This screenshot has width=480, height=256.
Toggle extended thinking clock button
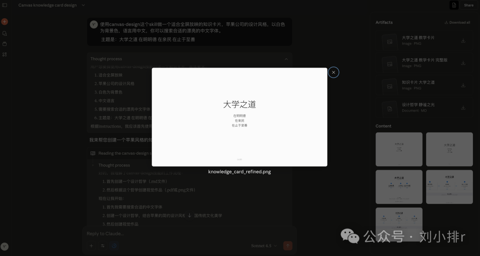114,246
